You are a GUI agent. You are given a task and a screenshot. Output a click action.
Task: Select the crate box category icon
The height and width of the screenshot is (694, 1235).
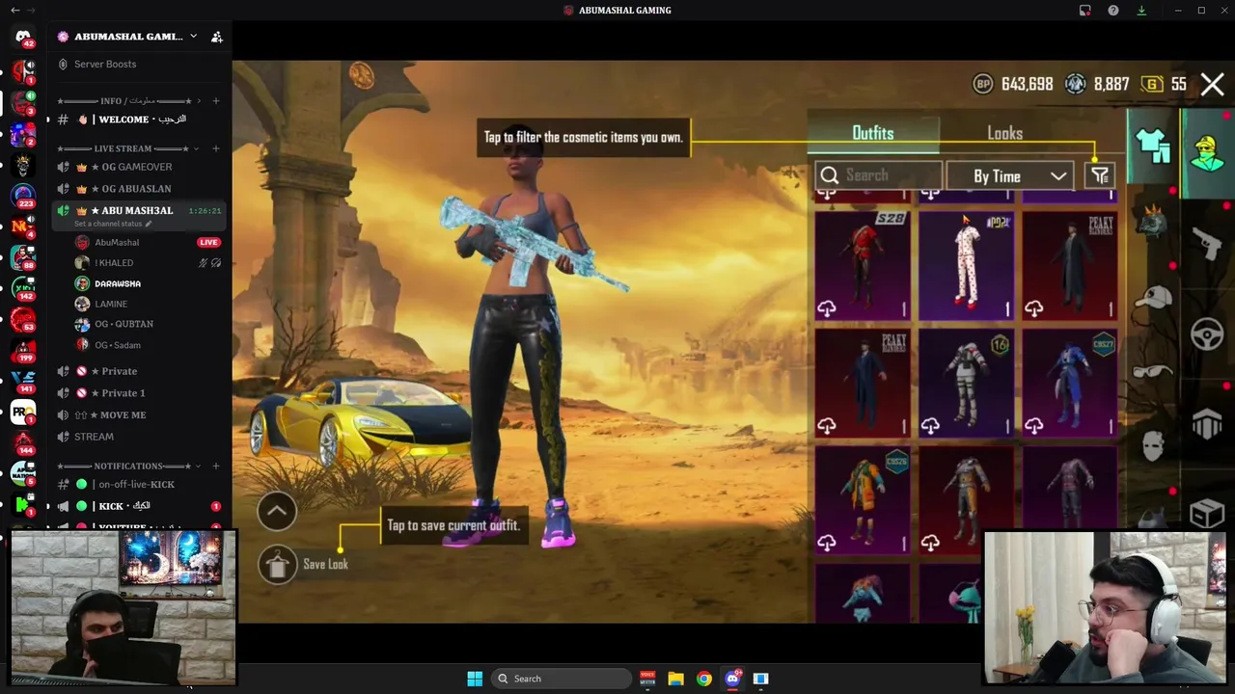click(1207, 514)
